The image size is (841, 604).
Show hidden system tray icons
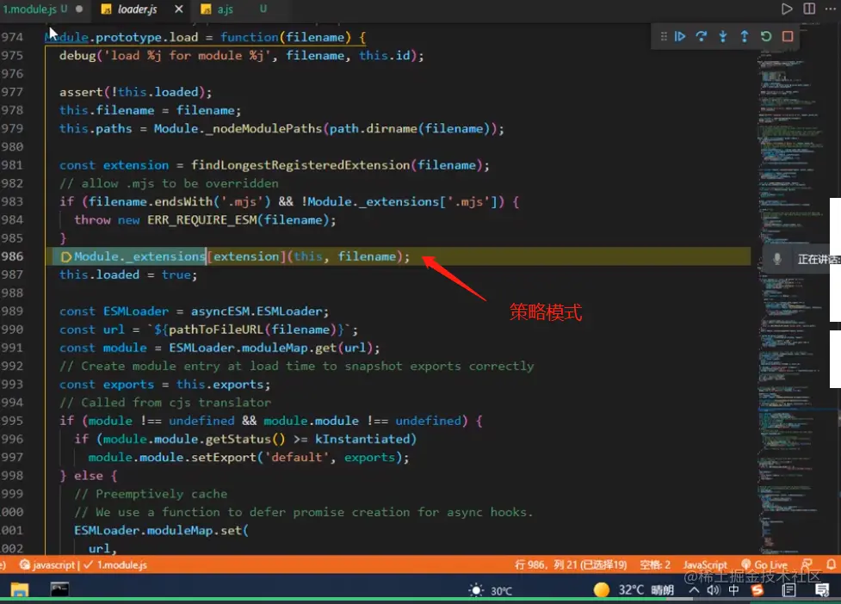694,590
